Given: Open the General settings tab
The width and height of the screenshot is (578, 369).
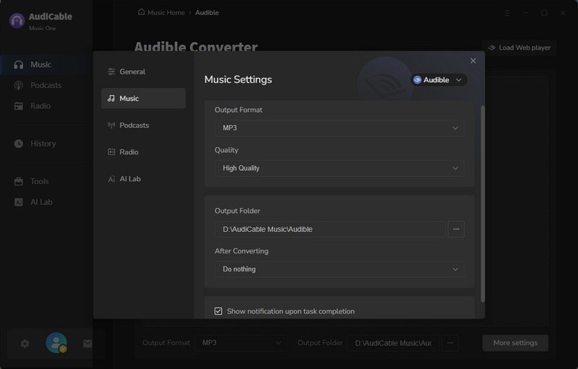Looking at the screenshot, I should click(143, 71).
